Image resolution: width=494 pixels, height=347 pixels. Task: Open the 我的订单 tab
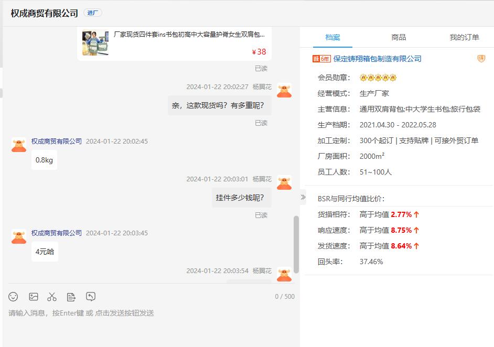(464, 37)
